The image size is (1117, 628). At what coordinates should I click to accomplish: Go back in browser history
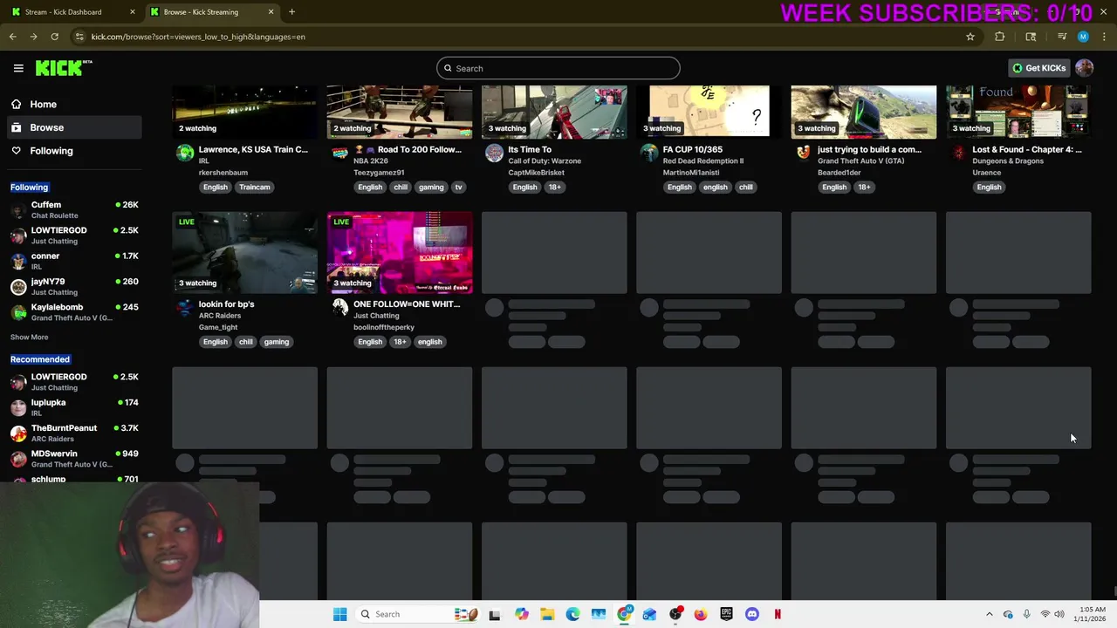[x=12, y=37]
